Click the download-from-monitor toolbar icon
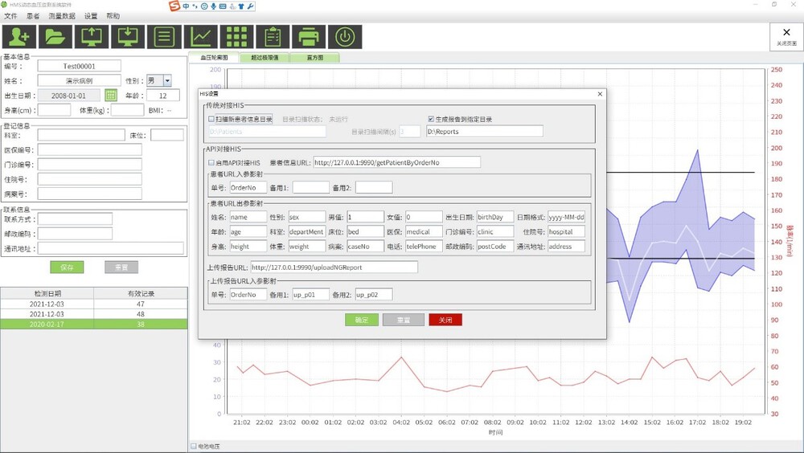 pos(127,37)
